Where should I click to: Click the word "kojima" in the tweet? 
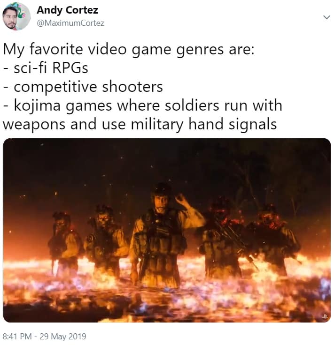(37, 105)
